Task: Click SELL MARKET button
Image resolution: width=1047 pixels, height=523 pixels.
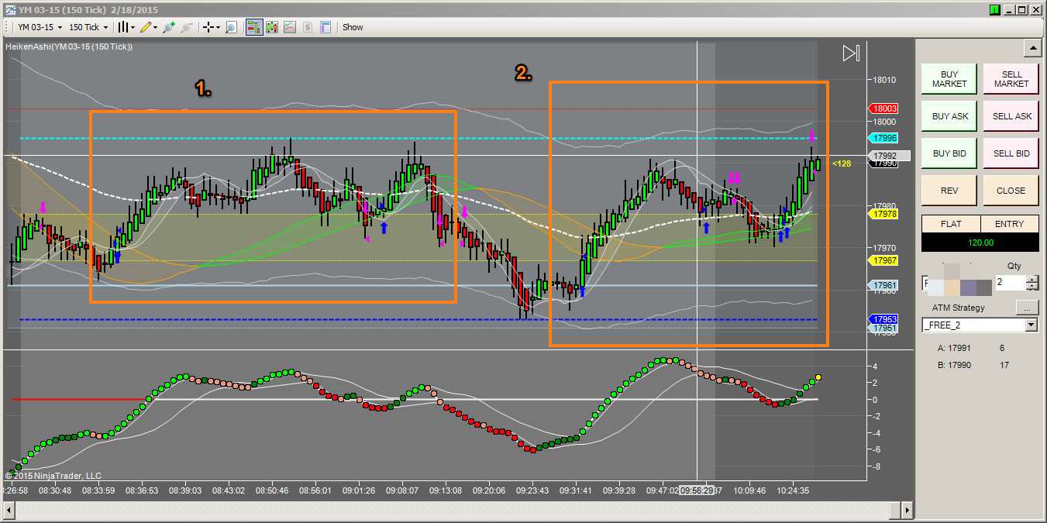Action: [x=1011, y=79]
